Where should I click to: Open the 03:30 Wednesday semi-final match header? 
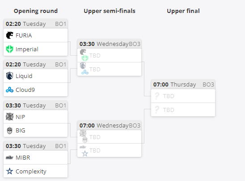click(x=110, y=44)
